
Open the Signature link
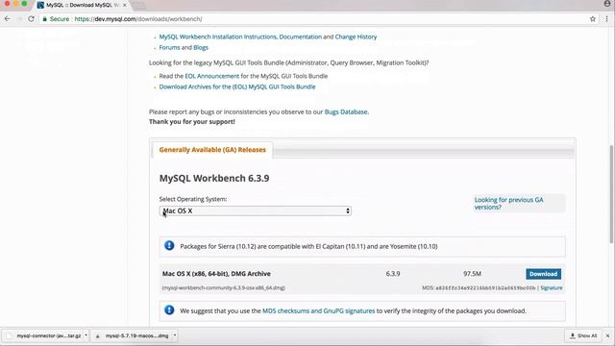(x=551, y=288)
